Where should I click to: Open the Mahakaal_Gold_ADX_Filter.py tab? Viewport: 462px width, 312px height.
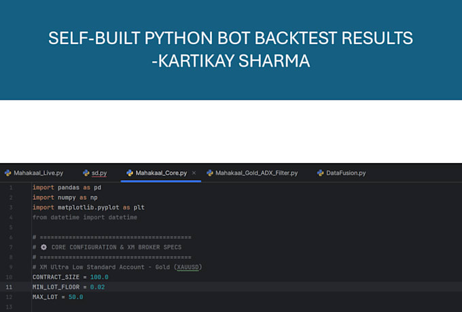coord(252,173)
